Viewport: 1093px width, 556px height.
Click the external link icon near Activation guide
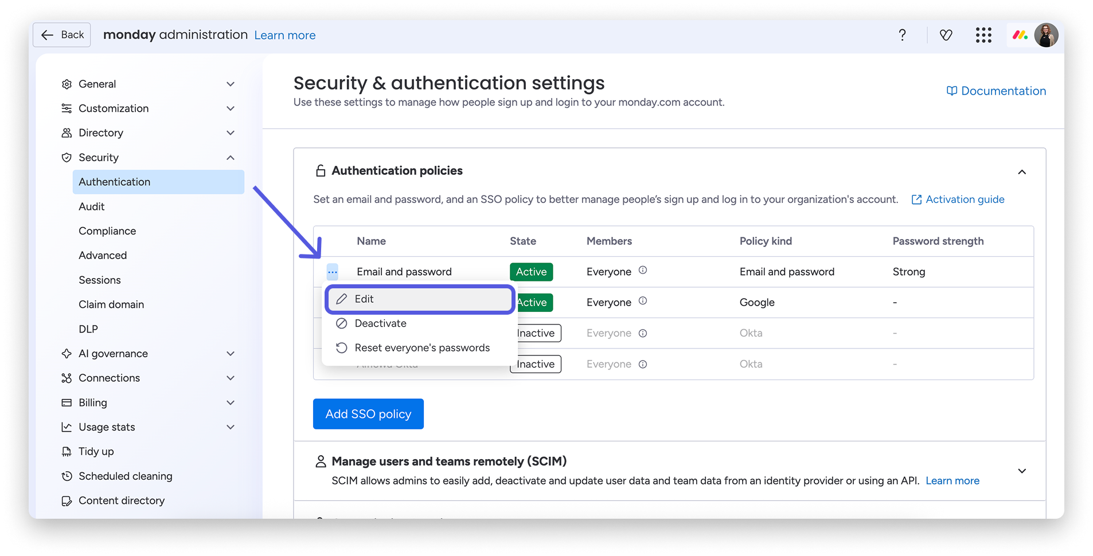coord(916,199)
